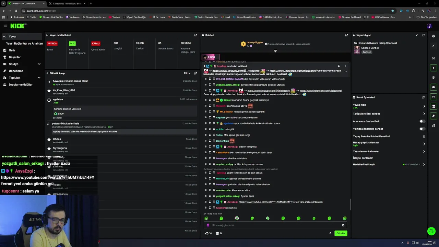439x247 pixels.
Task: Send the message with Gönder button
Action: (341, 233)
